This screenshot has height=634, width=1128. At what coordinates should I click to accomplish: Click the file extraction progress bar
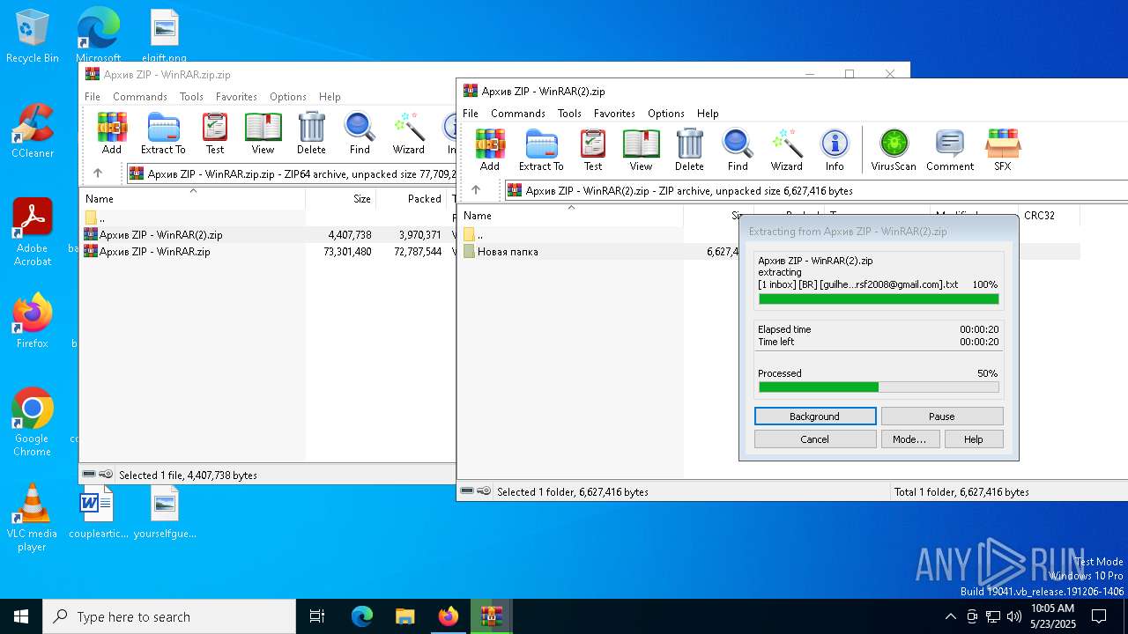[879, 299]
